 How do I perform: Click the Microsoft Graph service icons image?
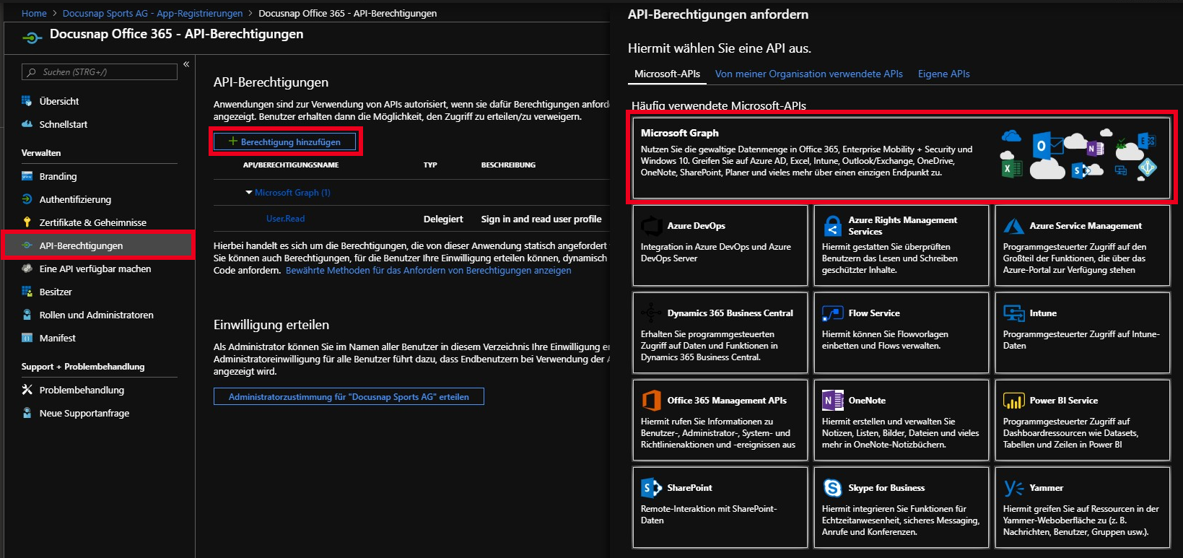point(1078,154)
